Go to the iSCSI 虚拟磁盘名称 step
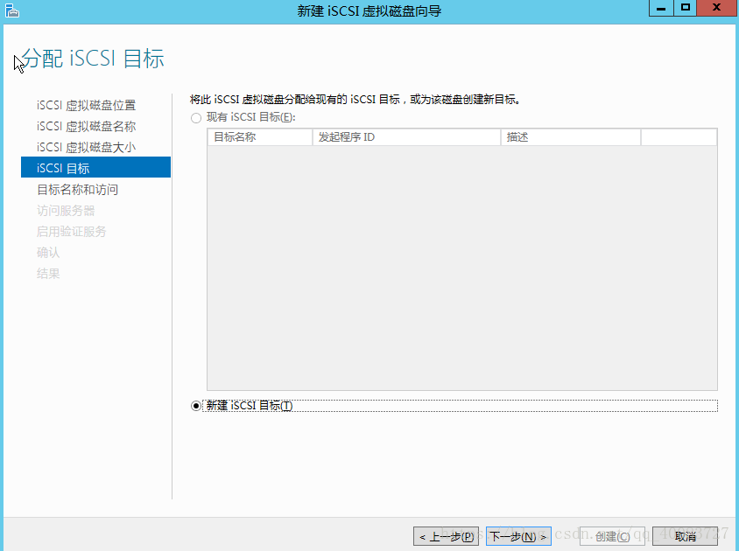 click(87, 126)
